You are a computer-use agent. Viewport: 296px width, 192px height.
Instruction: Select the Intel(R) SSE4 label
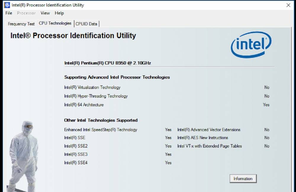[x=76, y=162]
